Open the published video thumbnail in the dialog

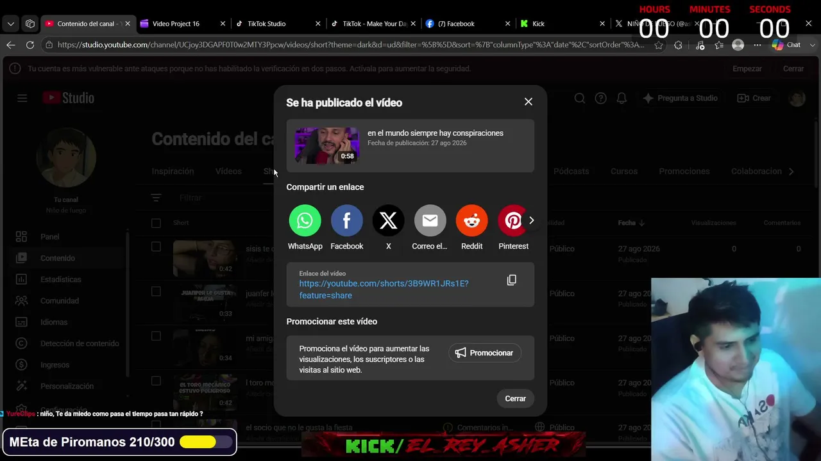pyautogui.click(x=326, y=145)
